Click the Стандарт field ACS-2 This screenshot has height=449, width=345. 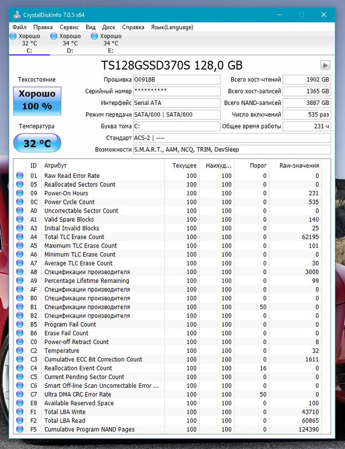232,138
